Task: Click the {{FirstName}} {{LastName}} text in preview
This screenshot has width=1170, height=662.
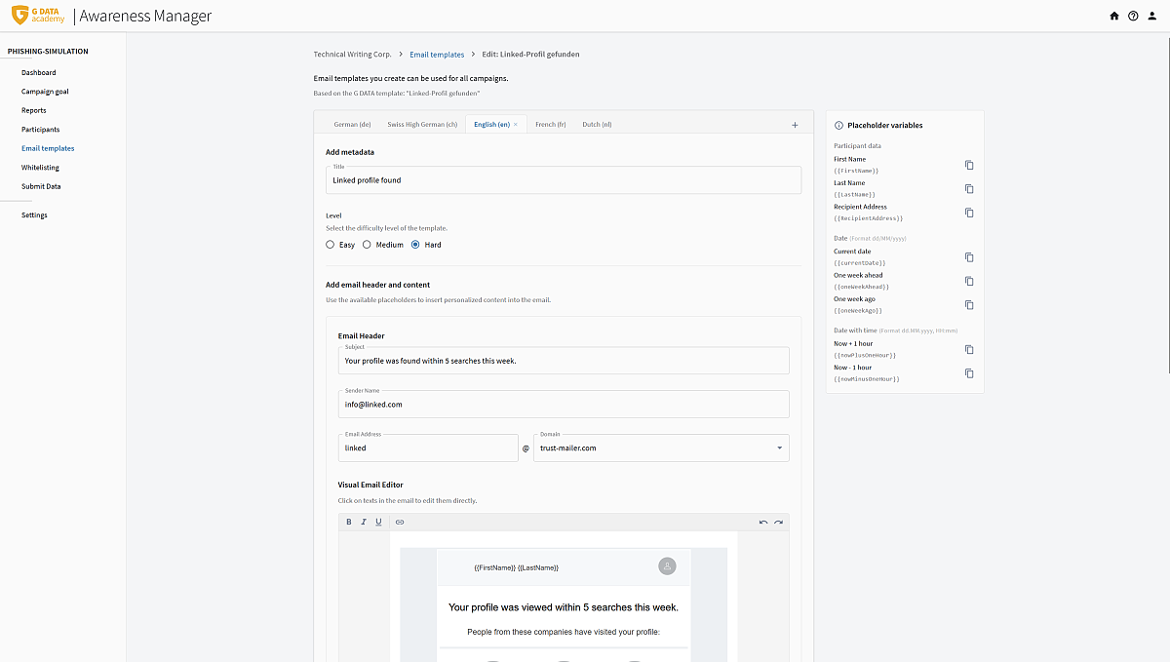Action: click(x=516, y=567)
